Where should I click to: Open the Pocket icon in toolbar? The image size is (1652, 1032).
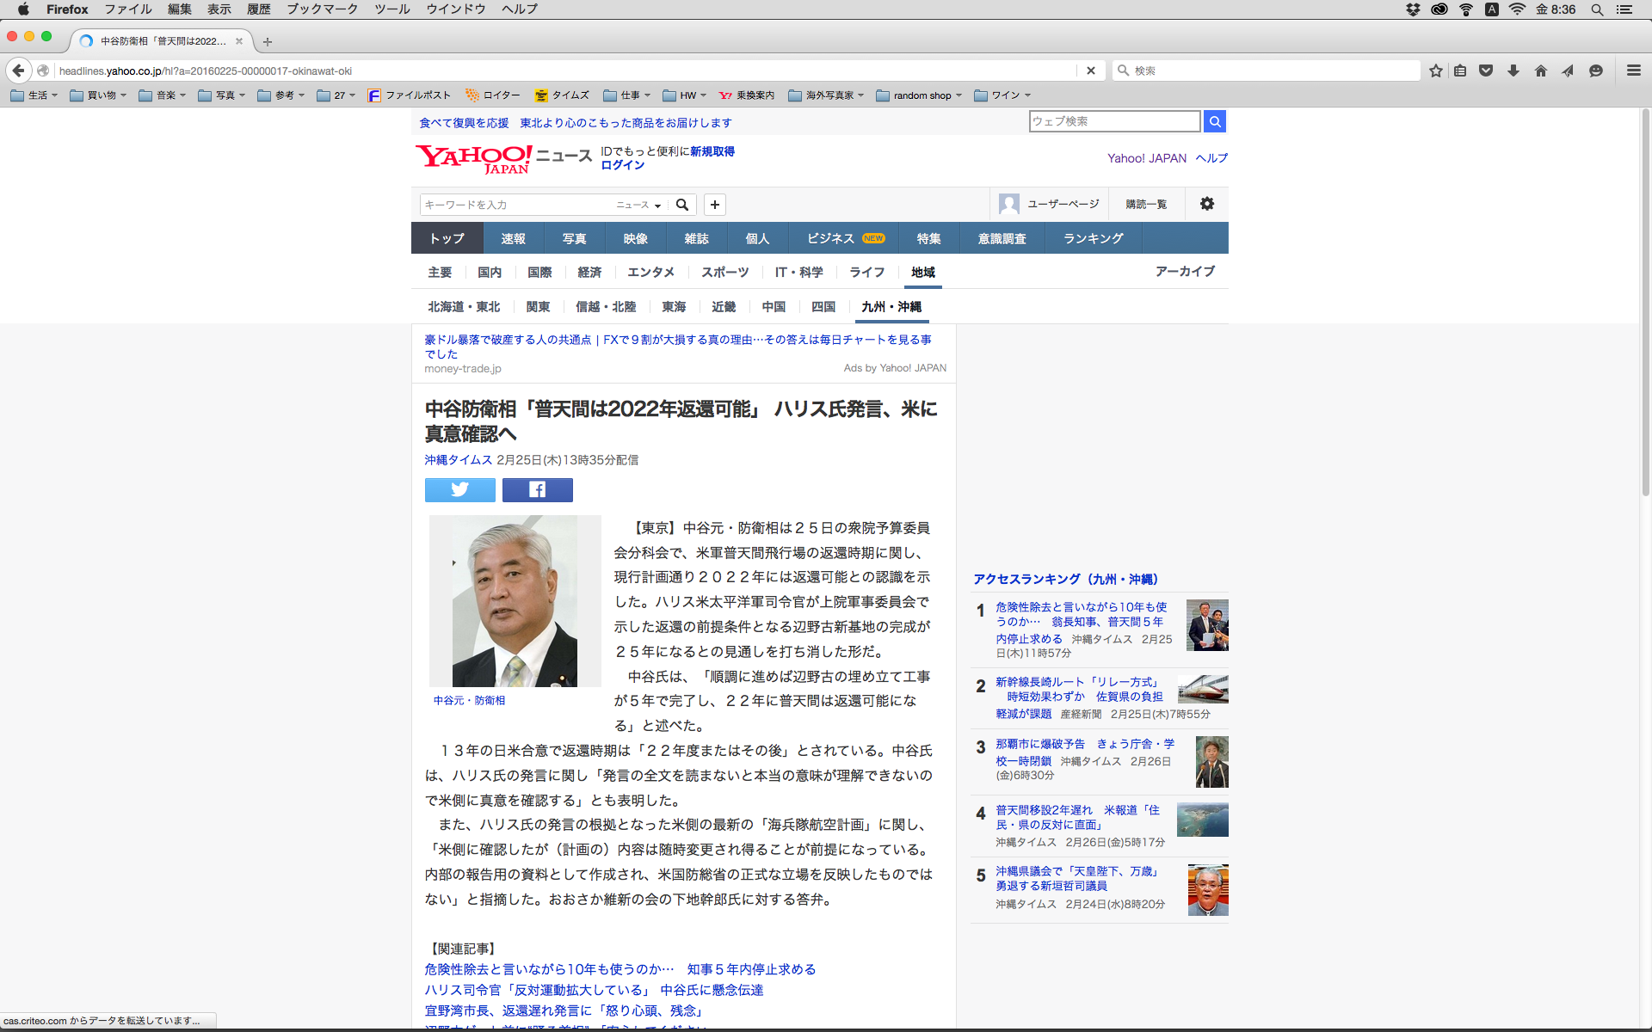(1485, 71)
